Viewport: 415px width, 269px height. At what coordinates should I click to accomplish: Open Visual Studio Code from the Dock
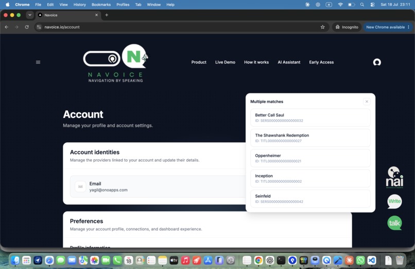tap(372, 261)
